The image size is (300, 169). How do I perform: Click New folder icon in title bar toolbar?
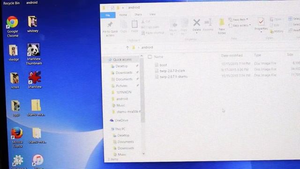(118, 8)
